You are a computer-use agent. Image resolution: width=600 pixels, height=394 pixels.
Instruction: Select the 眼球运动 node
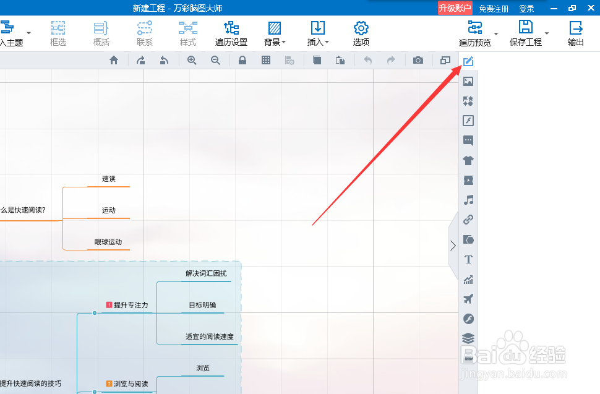click(108, 242)
